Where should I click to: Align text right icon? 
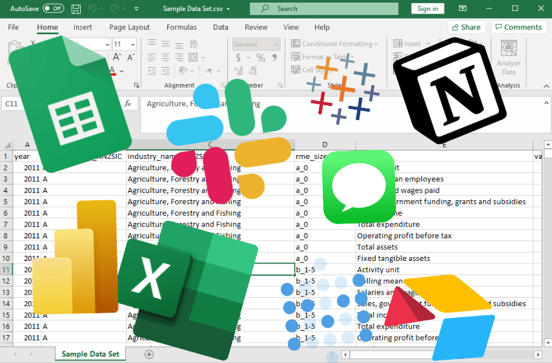(x=179, y=57)
